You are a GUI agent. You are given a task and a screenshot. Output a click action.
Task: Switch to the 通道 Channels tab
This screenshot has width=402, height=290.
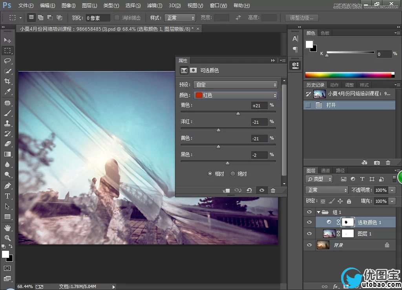(x=325, y=171)
